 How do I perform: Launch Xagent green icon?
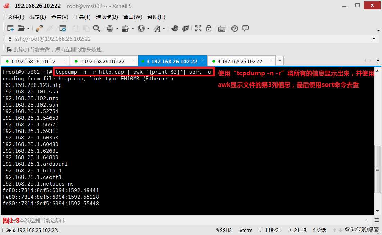click(x=185, y=28)
